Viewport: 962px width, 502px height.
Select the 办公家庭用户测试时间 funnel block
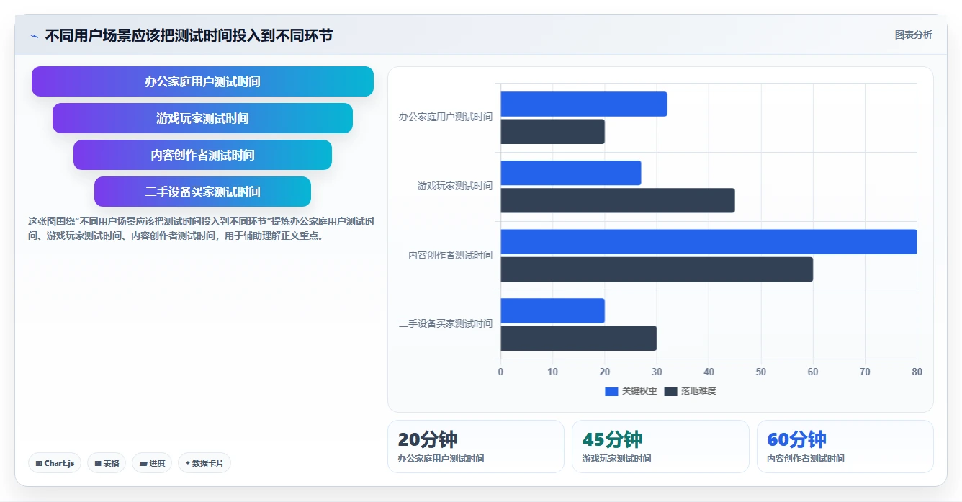pos(202,81)
